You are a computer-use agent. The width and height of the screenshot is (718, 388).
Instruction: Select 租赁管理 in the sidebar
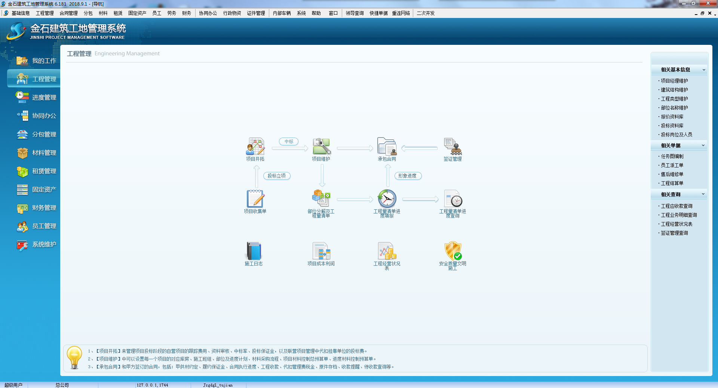point(36,171)
